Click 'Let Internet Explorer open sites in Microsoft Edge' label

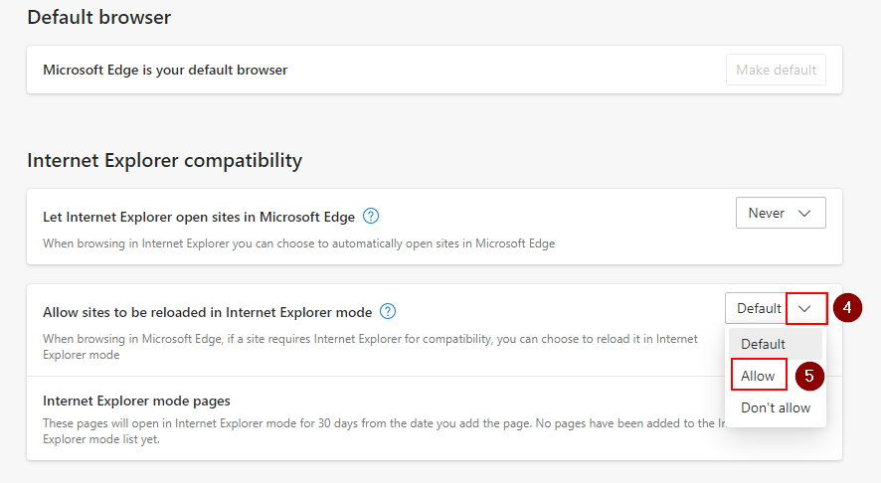pyautogui.click(x=199, y=217)
